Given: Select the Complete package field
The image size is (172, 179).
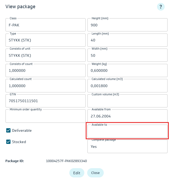Looking at the screenshot, I should coord(127,147).
